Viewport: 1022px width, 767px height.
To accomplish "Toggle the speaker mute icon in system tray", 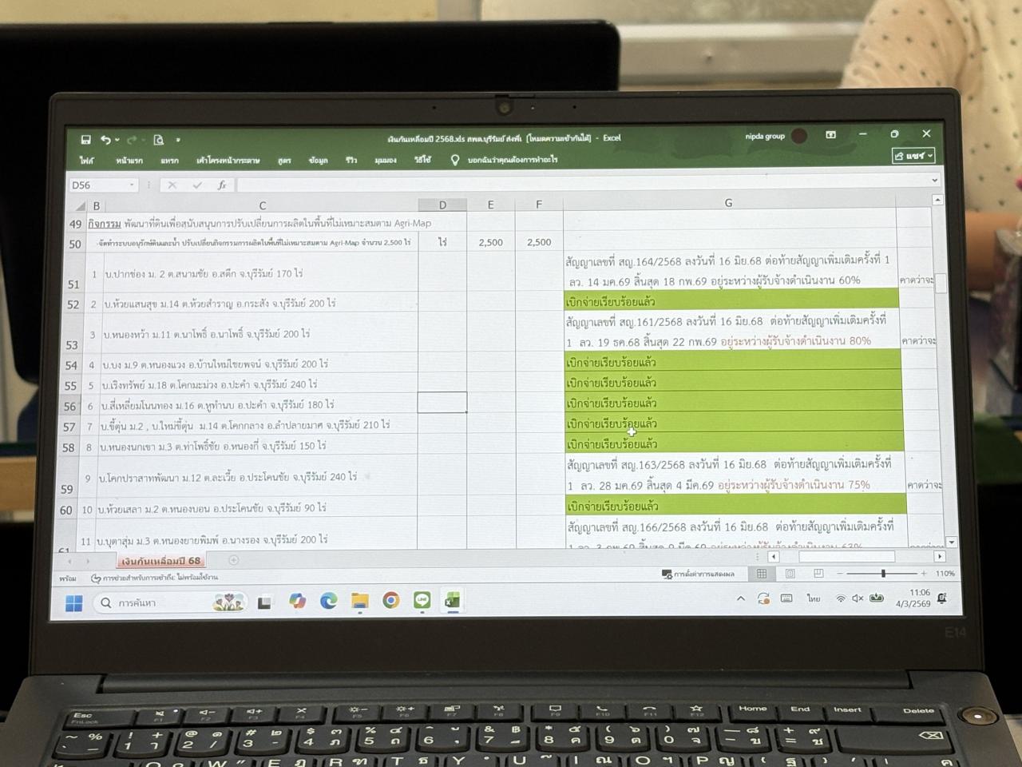I will tap(858, 598).
